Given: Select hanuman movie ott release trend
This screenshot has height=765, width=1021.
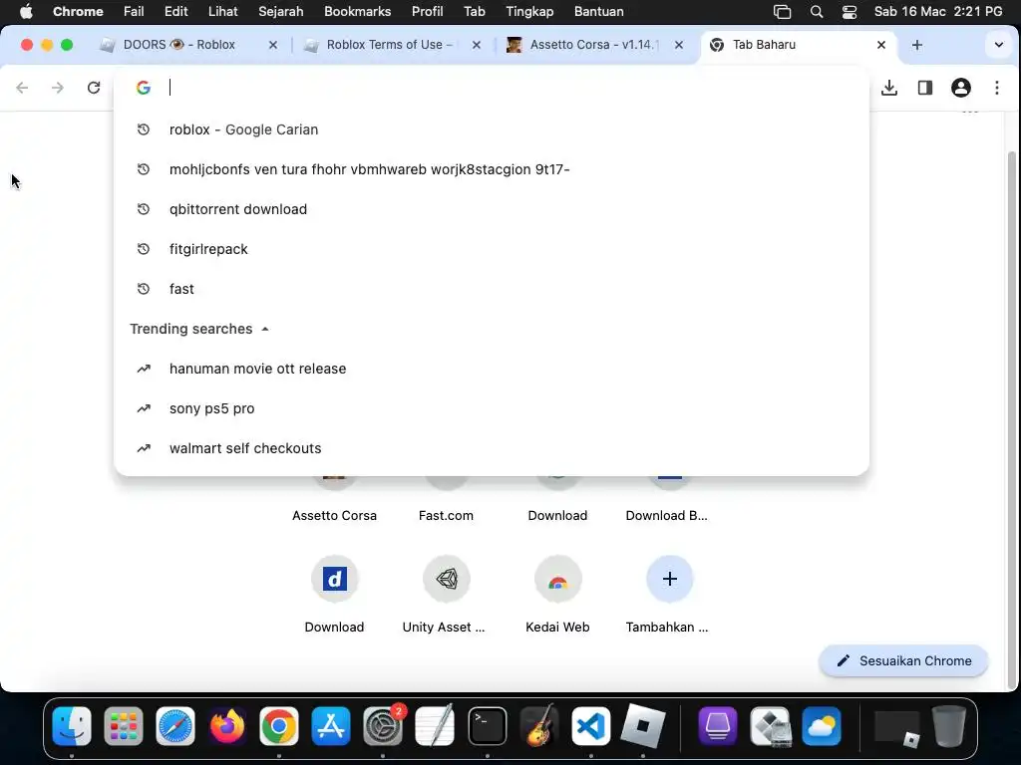Looking at the screenshot, I should [x=492, y=369].
